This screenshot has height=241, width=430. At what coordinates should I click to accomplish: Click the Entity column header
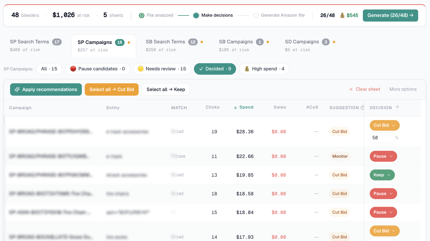coord(113,108)
